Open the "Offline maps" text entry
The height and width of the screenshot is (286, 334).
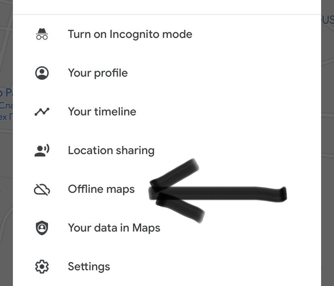(101, 189)
